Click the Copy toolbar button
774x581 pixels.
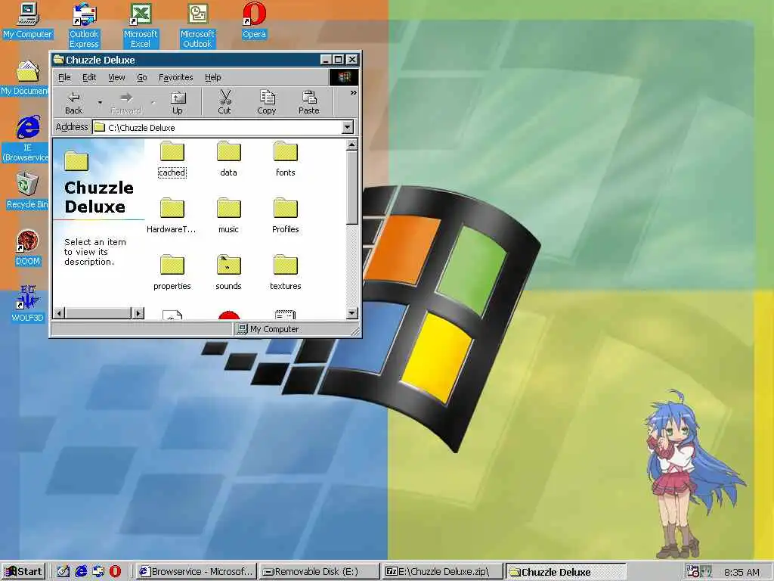pyautogui.click(x=267, y=102)
